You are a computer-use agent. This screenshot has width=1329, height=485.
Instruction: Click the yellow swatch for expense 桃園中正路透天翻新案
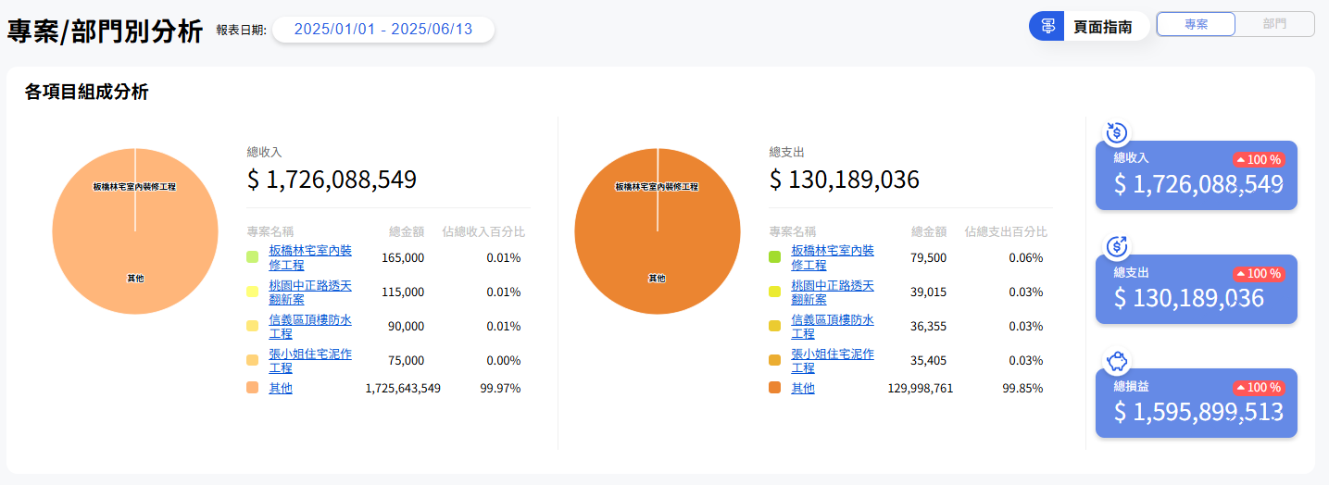775,292
